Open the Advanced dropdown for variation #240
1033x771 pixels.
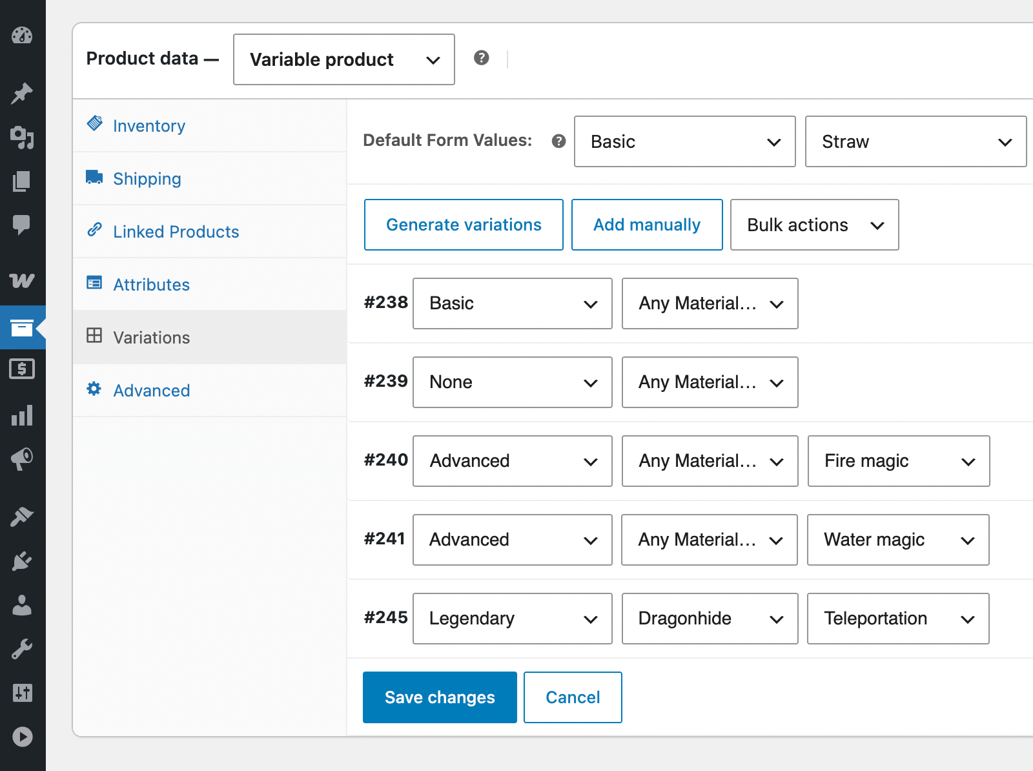click(513, 461)
